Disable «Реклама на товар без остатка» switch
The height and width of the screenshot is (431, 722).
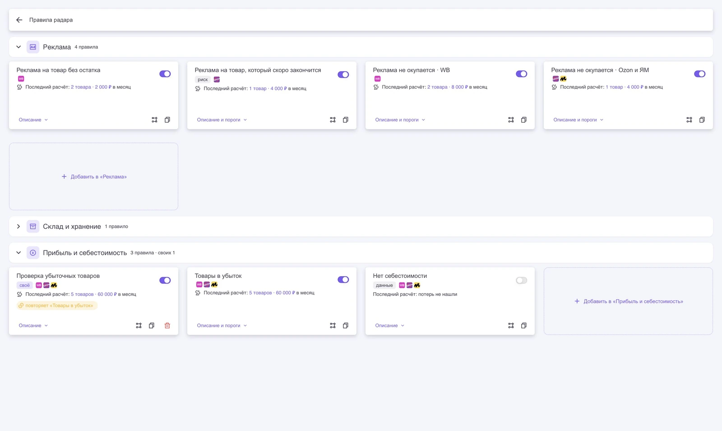pos(165,74)
